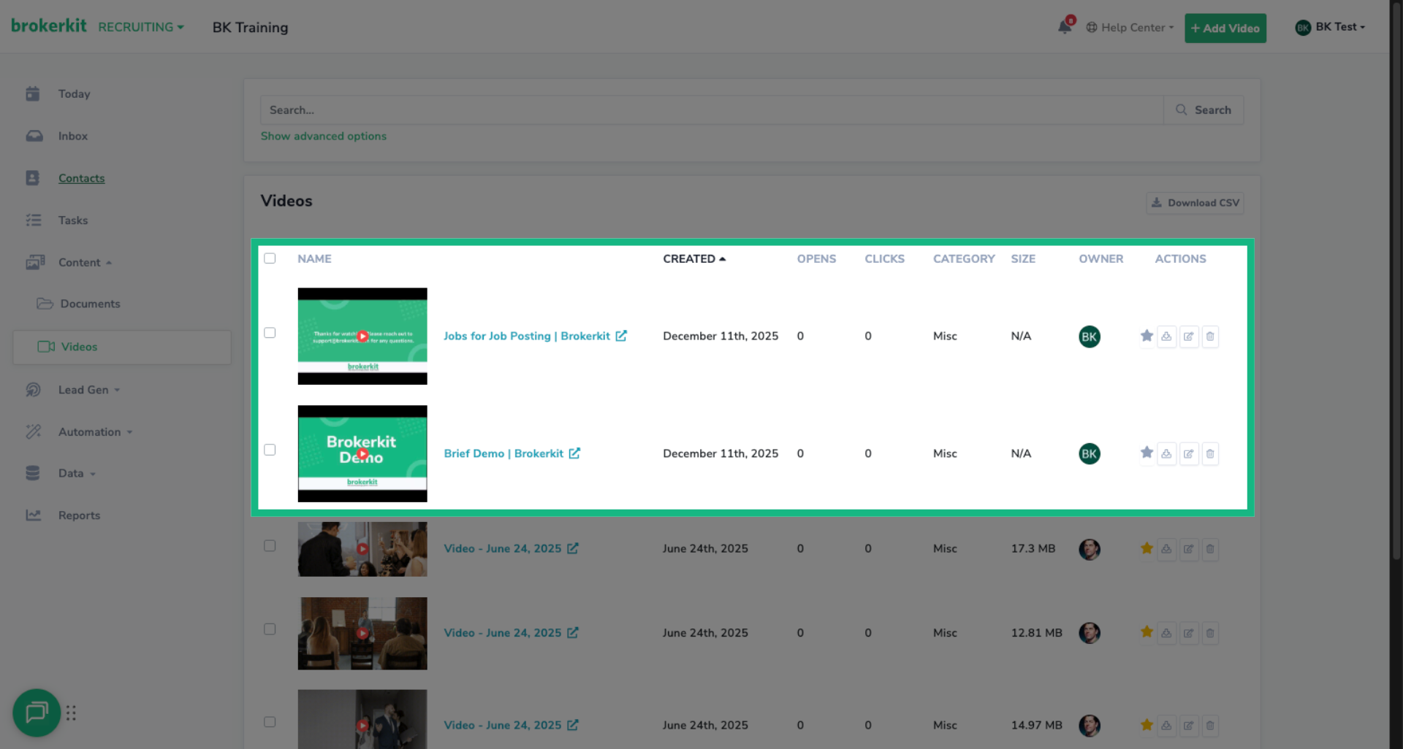The height and width of the screenshot is (749, 1403).
Task: Open the chat support bubble
Action: pyautogui.click(x=36, y=712)
